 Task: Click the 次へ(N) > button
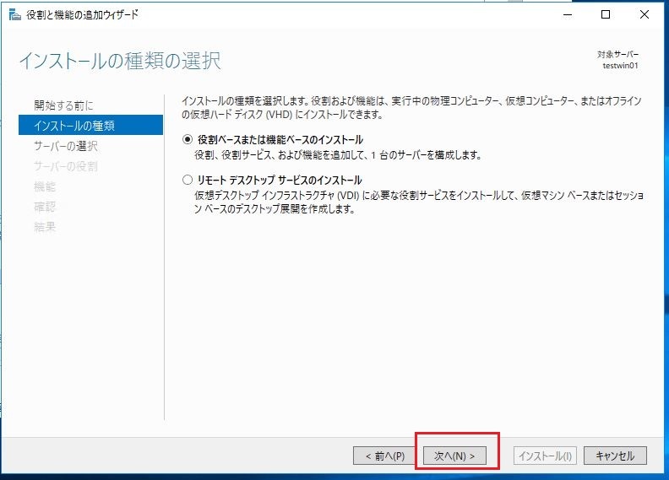tap(454, 456)
